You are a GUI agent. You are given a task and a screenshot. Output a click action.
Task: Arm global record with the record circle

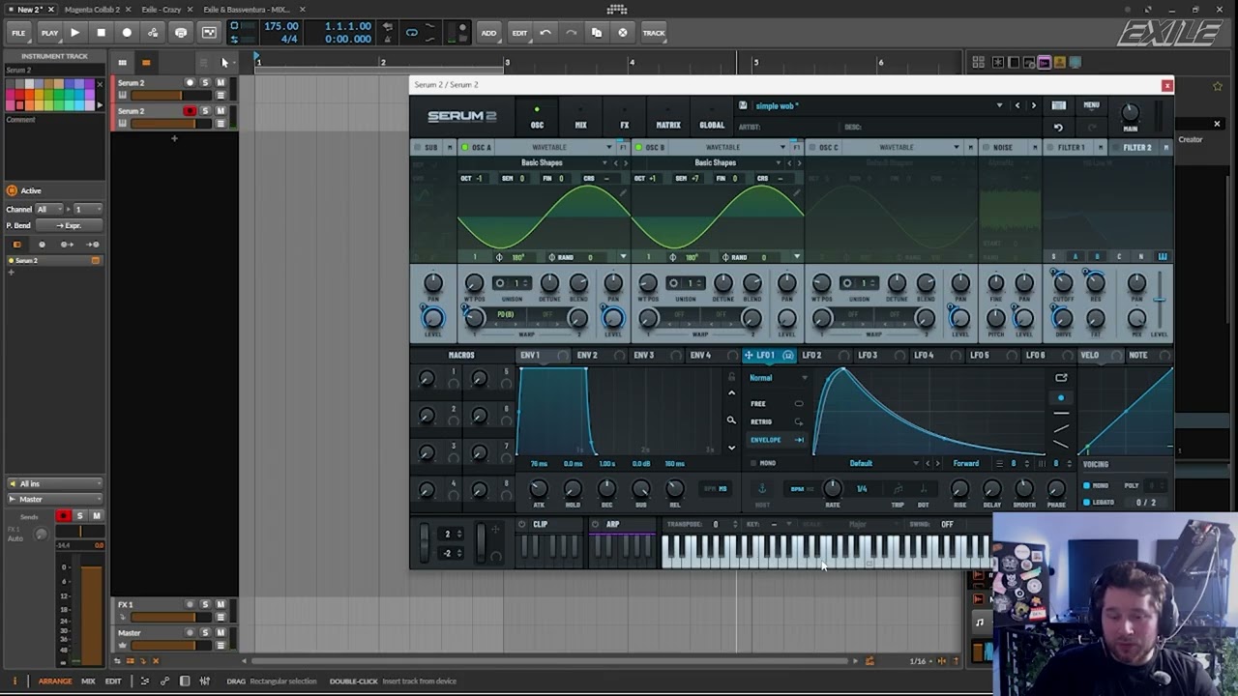(127, 33)
